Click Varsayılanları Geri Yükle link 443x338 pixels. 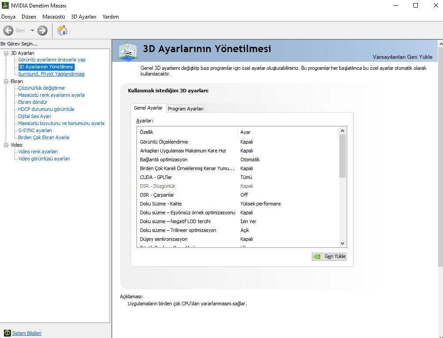tap(402, 57)
